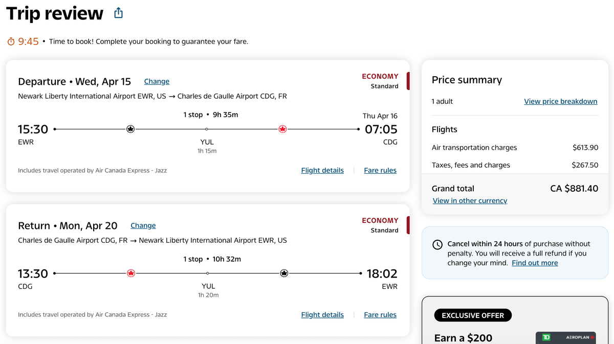The height and width of the screenshot is (344, 614).
Task: Open Flight details for the return flight
Action: 322,314
